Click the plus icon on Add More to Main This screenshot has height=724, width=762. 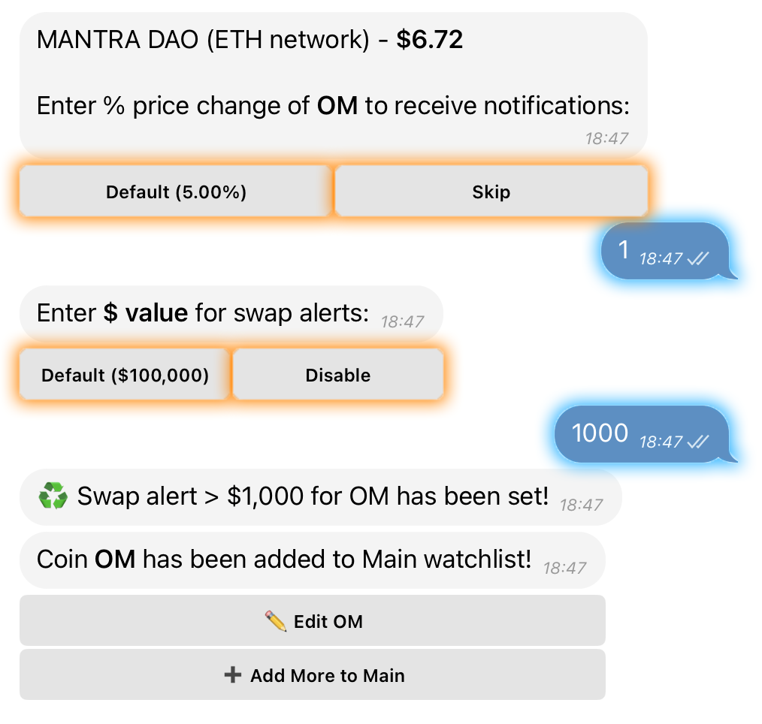(x=233, y=674)
